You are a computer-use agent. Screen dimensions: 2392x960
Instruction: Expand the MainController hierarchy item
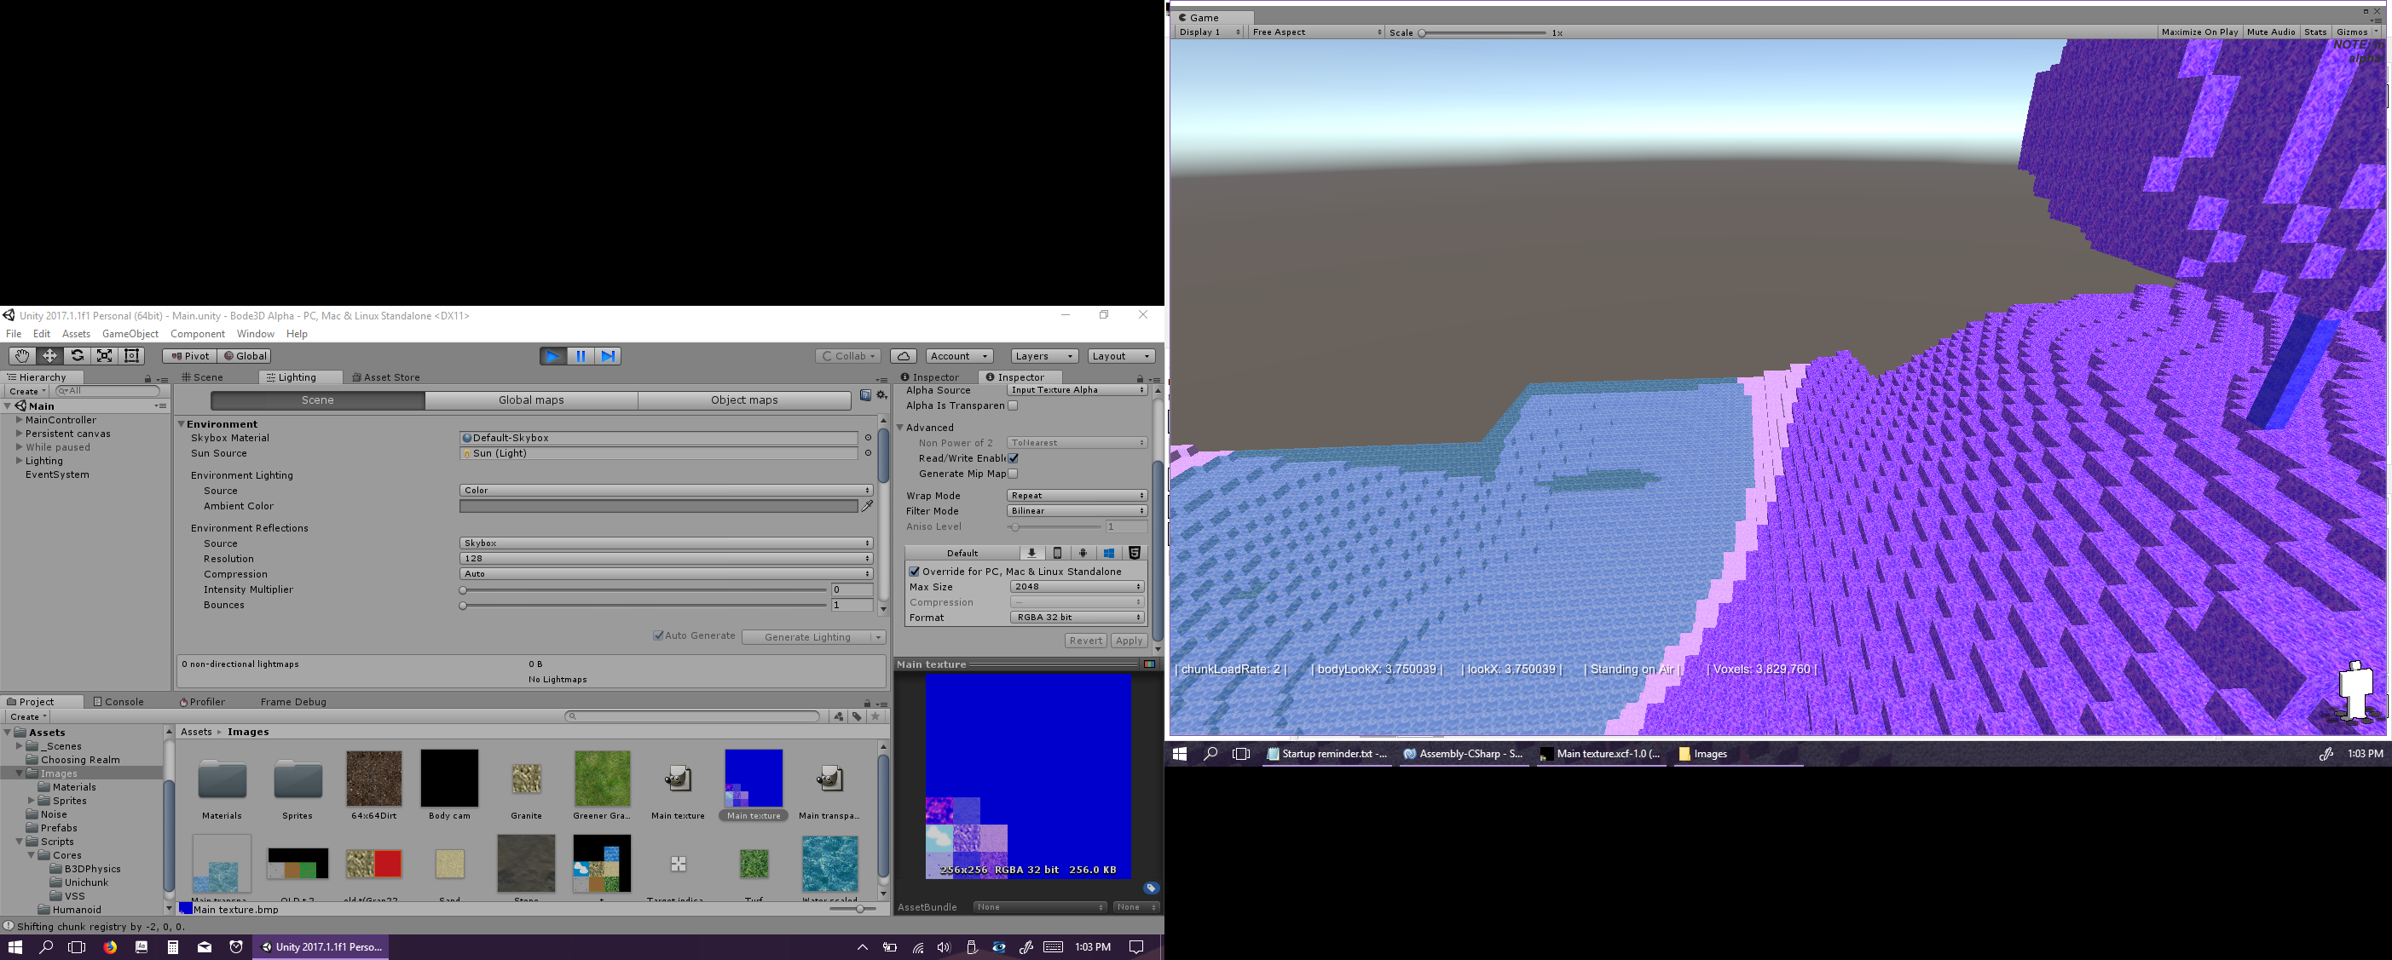point(19,420)
